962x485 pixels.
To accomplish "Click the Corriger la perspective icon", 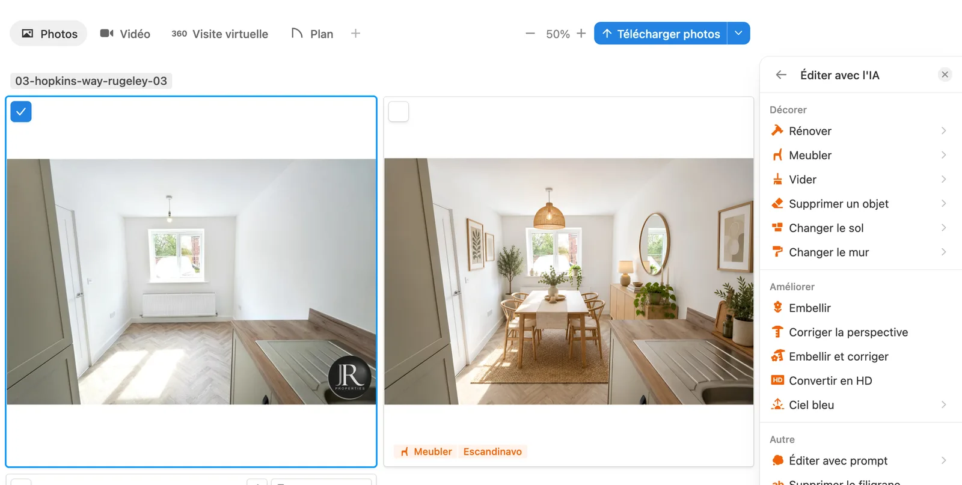I will pyautogui.click(x=777, y=332).
